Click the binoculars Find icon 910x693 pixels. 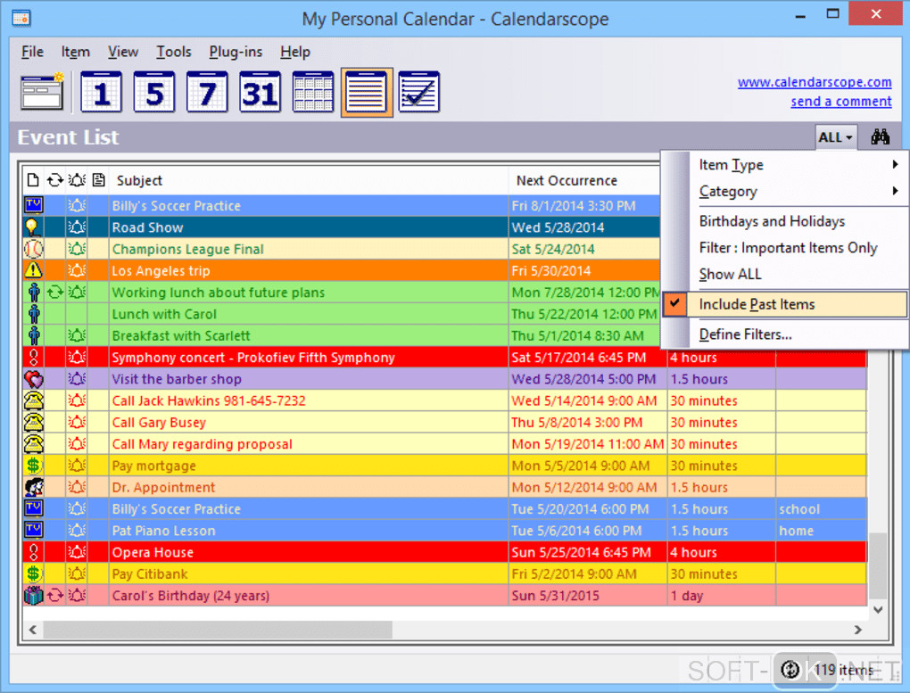click(x=880, y=137)
